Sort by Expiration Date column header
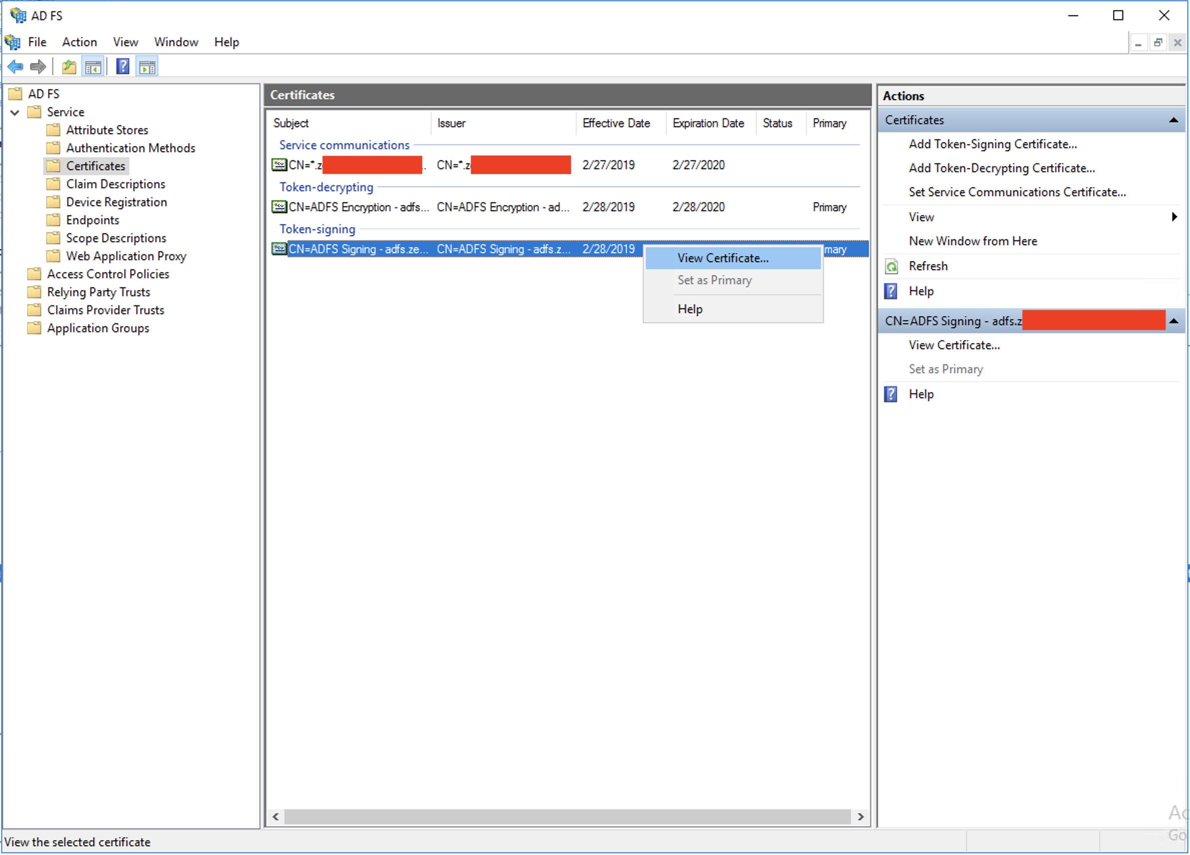The image size is (1190, 855). coord(708,123)
